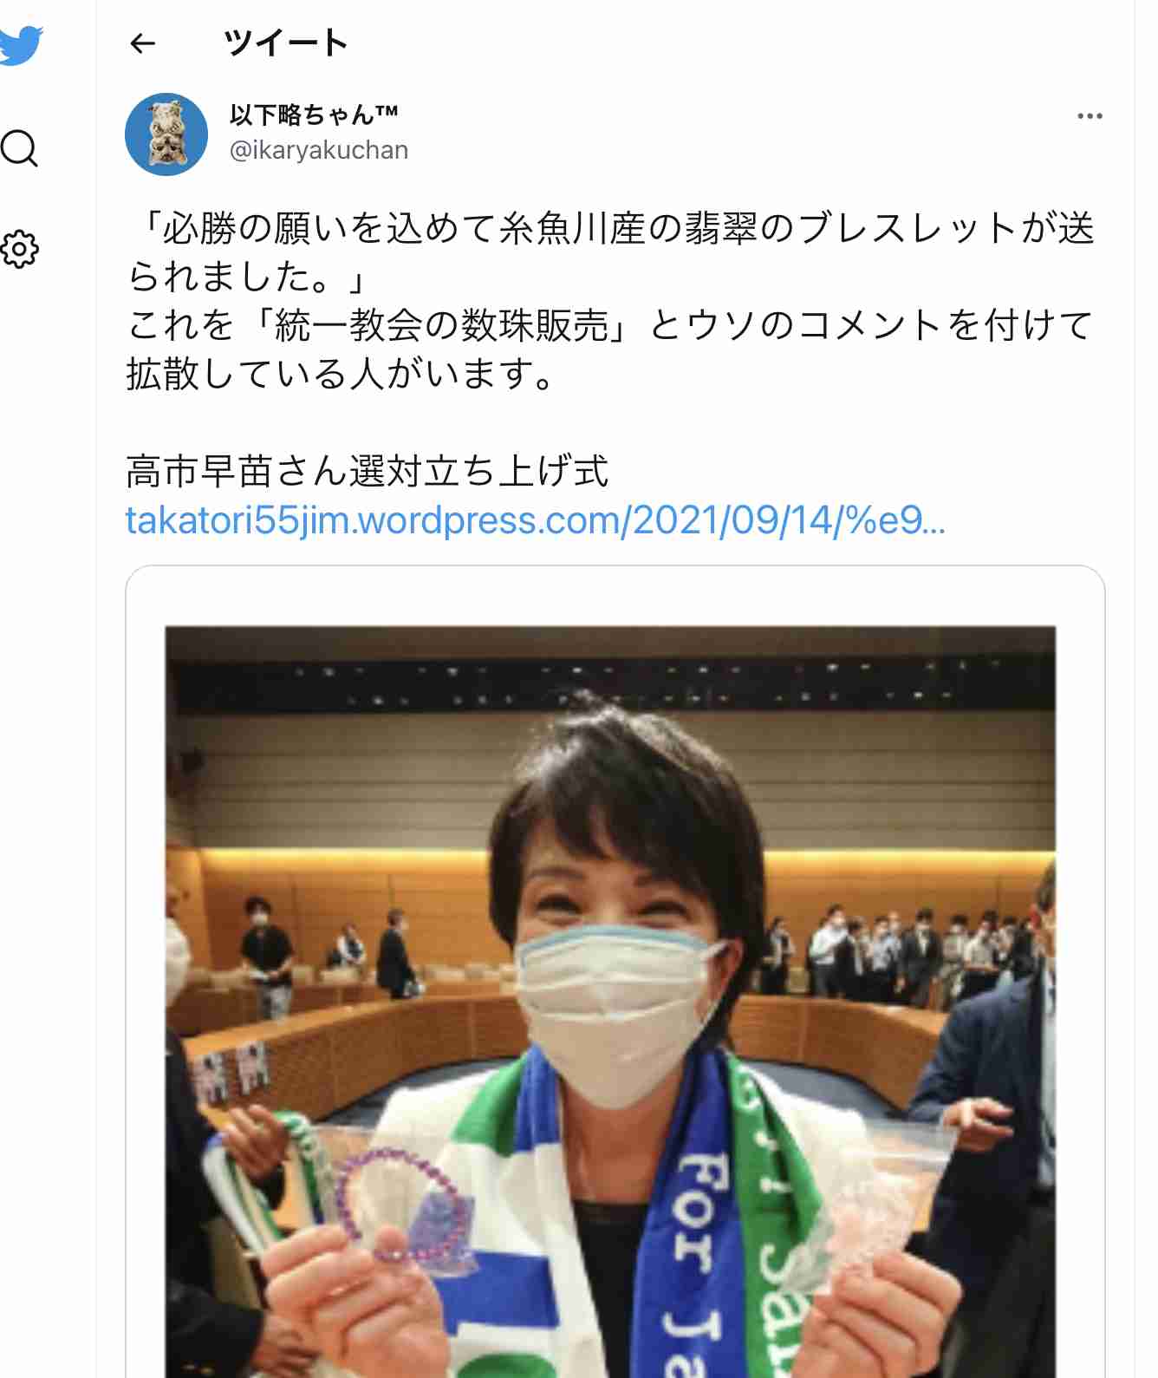The image size is (1158, 1378).
Task: Go back using the left arrow
Action: click(142, 42)
